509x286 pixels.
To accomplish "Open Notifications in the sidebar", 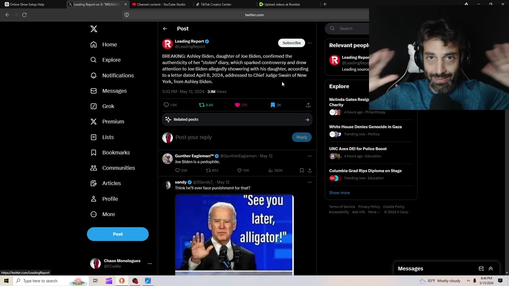I will pos(112,75).
